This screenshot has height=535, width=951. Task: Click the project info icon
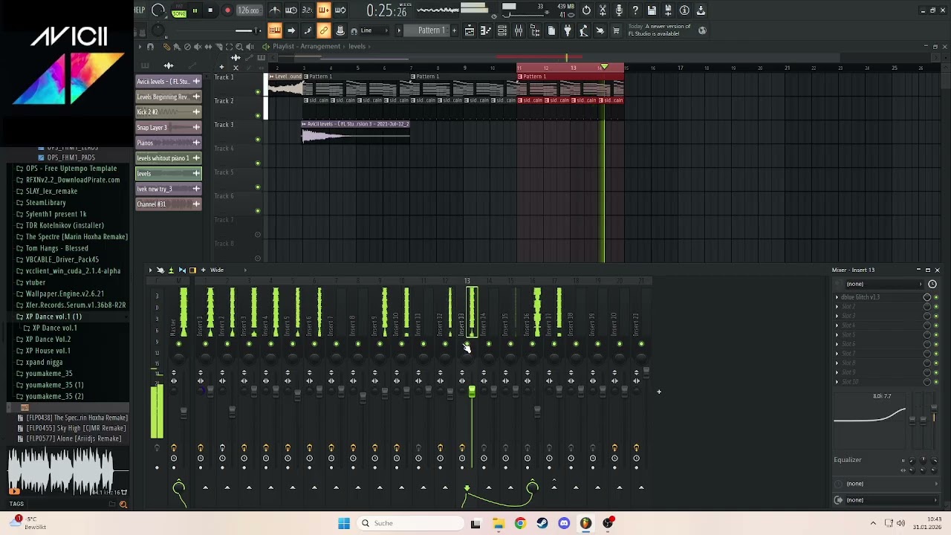tap(684, 10)
